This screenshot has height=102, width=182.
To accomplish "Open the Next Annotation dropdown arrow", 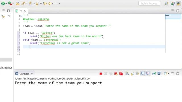I will 34,4.
